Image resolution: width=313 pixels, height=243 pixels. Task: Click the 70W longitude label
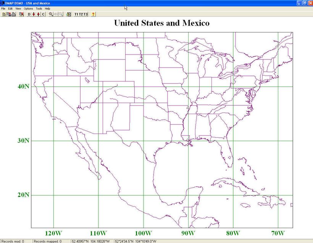(x=278, y=233)
